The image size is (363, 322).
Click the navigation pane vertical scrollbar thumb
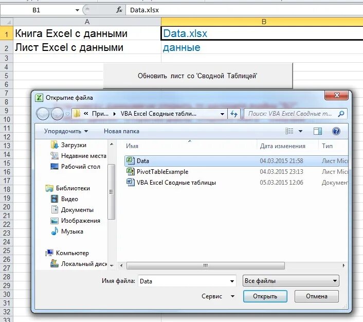(x=112, y=192)
